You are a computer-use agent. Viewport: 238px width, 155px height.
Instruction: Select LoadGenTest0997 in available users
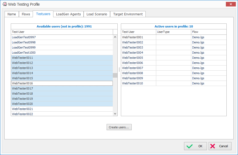click(x=62, y=37)
